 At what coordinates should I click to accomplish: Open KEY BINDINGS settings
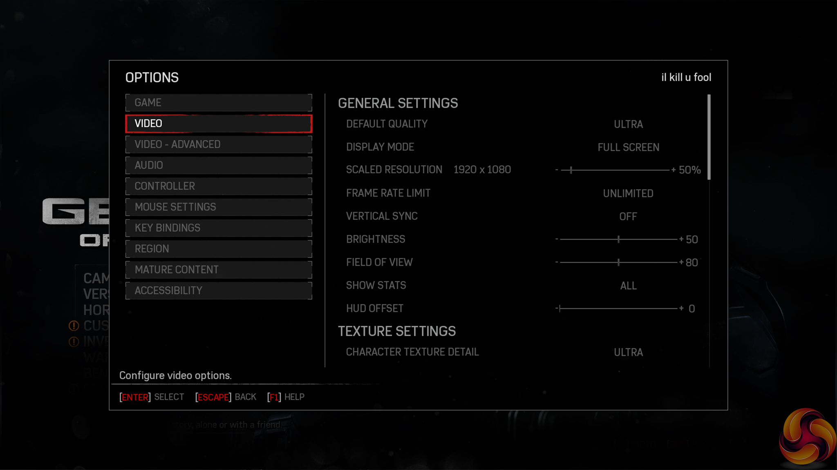pos(219,228)
